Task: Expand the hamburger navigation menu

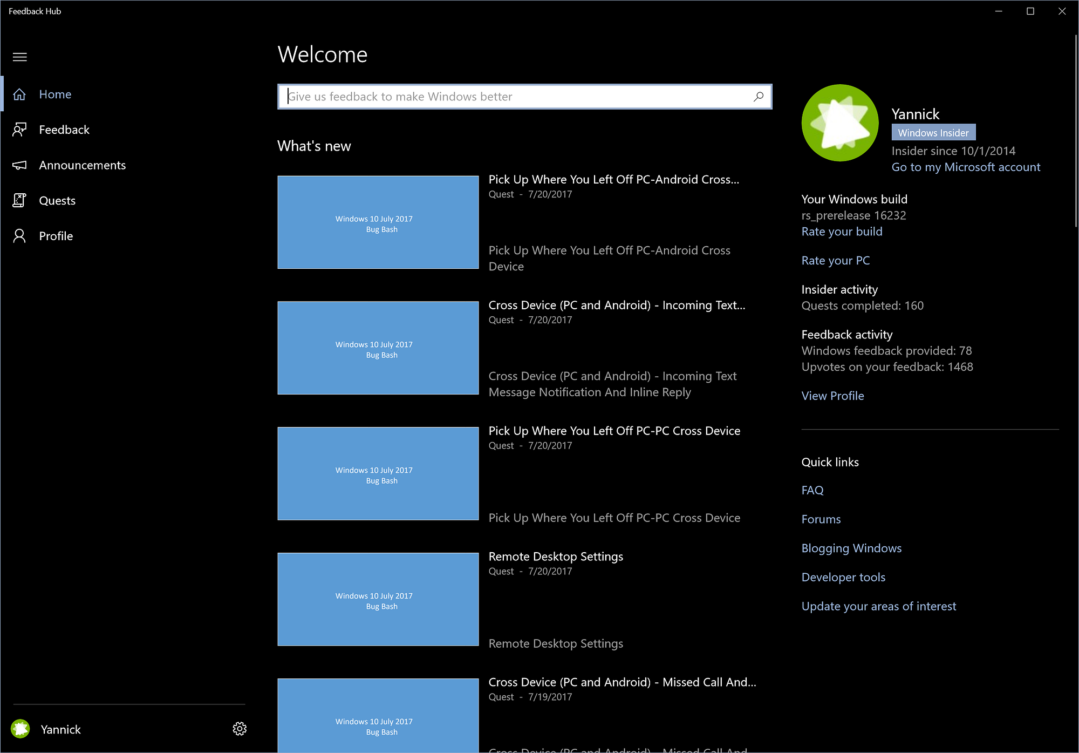Action: point(20,57)
